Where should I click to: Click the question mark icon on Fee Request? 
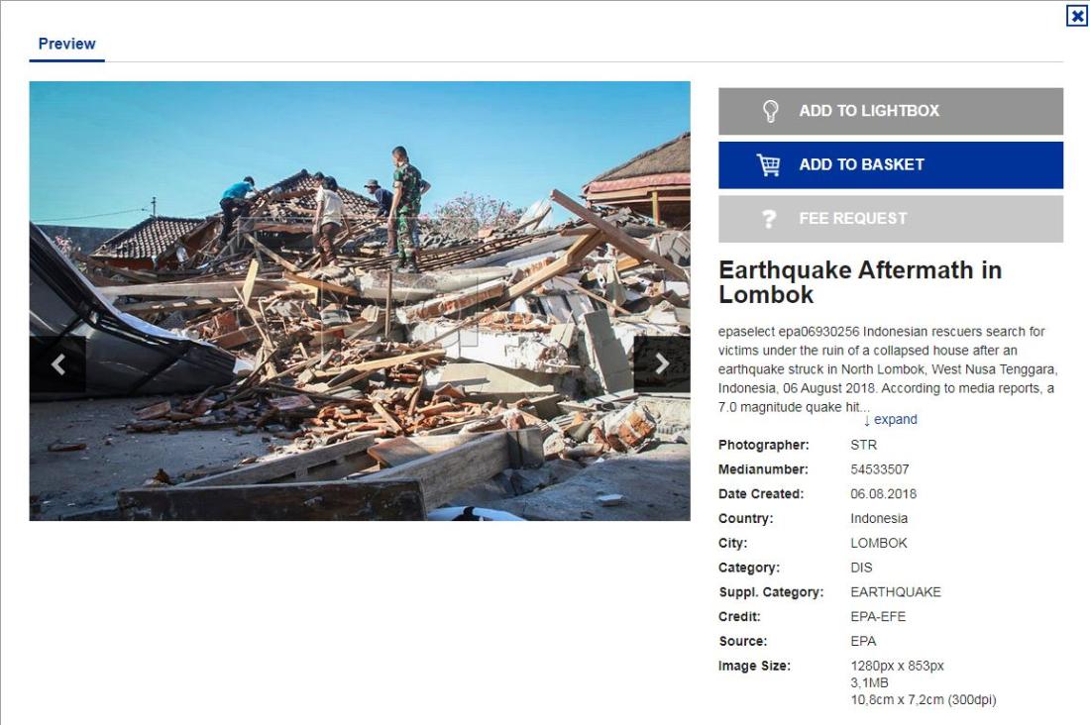769,219
